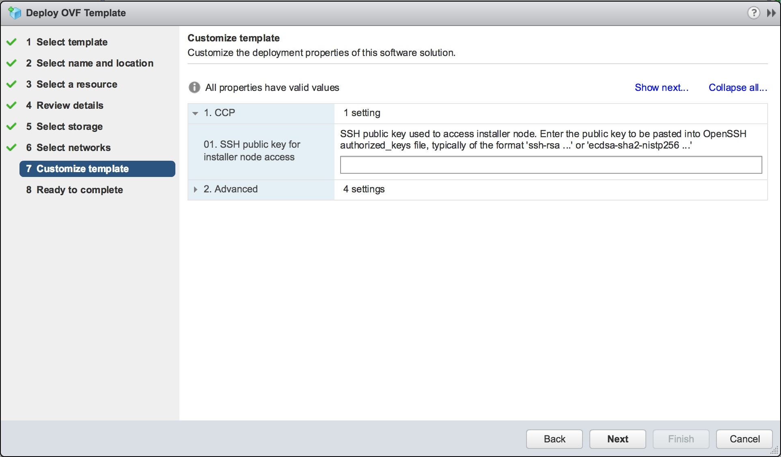Screen dimensions: 781x457
Task: Open the help question mark icon
Action: coord(754,13)
